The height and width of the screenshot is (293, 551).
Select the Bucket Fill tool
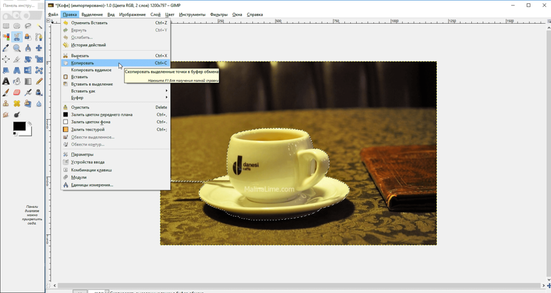tap(17, 81)
